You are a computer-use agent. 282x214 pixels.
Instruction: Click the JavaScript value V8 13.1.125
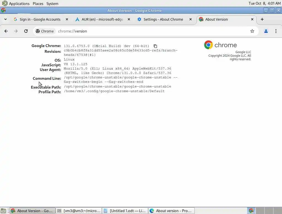point(75,64)
